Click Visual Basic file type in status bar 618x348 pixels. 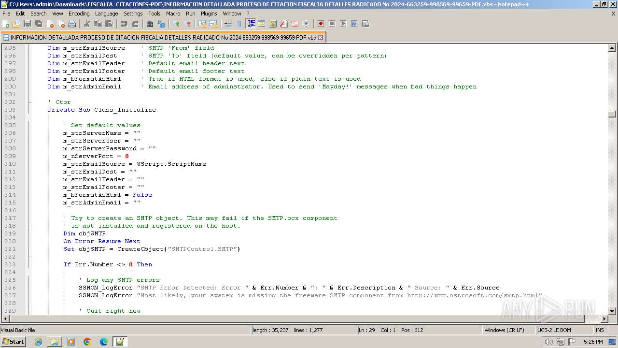(x=125, y=330)
